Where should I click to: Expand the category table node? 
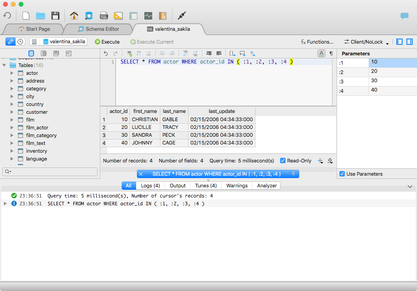click(12, 88)
